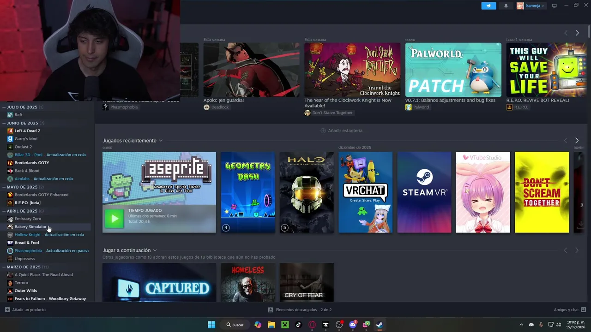Click the Emissary Zero game icon
Viewport: 591px width, 332px height.
[x=10, y=219]
